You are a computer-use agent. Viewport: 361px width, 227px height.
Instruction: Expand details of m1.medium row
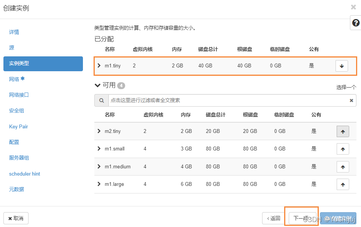(99, 166)
